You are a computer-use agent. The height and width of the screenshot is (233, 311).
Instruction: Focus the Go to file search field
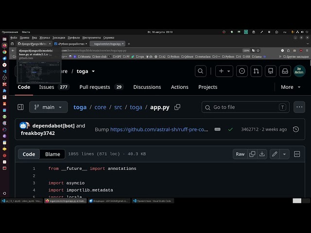coord(245,107)
